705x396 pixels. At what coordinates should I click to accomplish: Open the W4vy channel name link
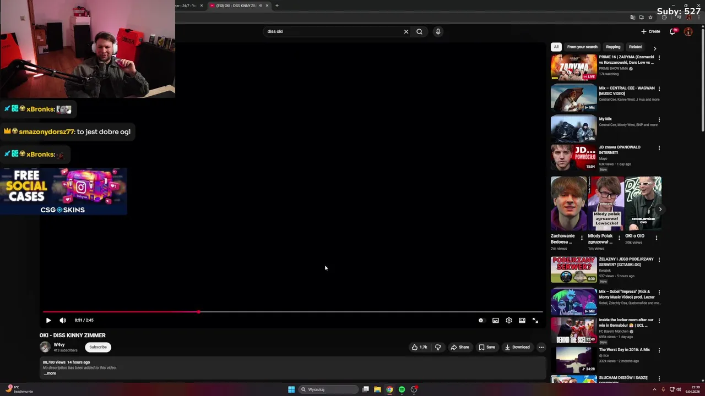59,345
